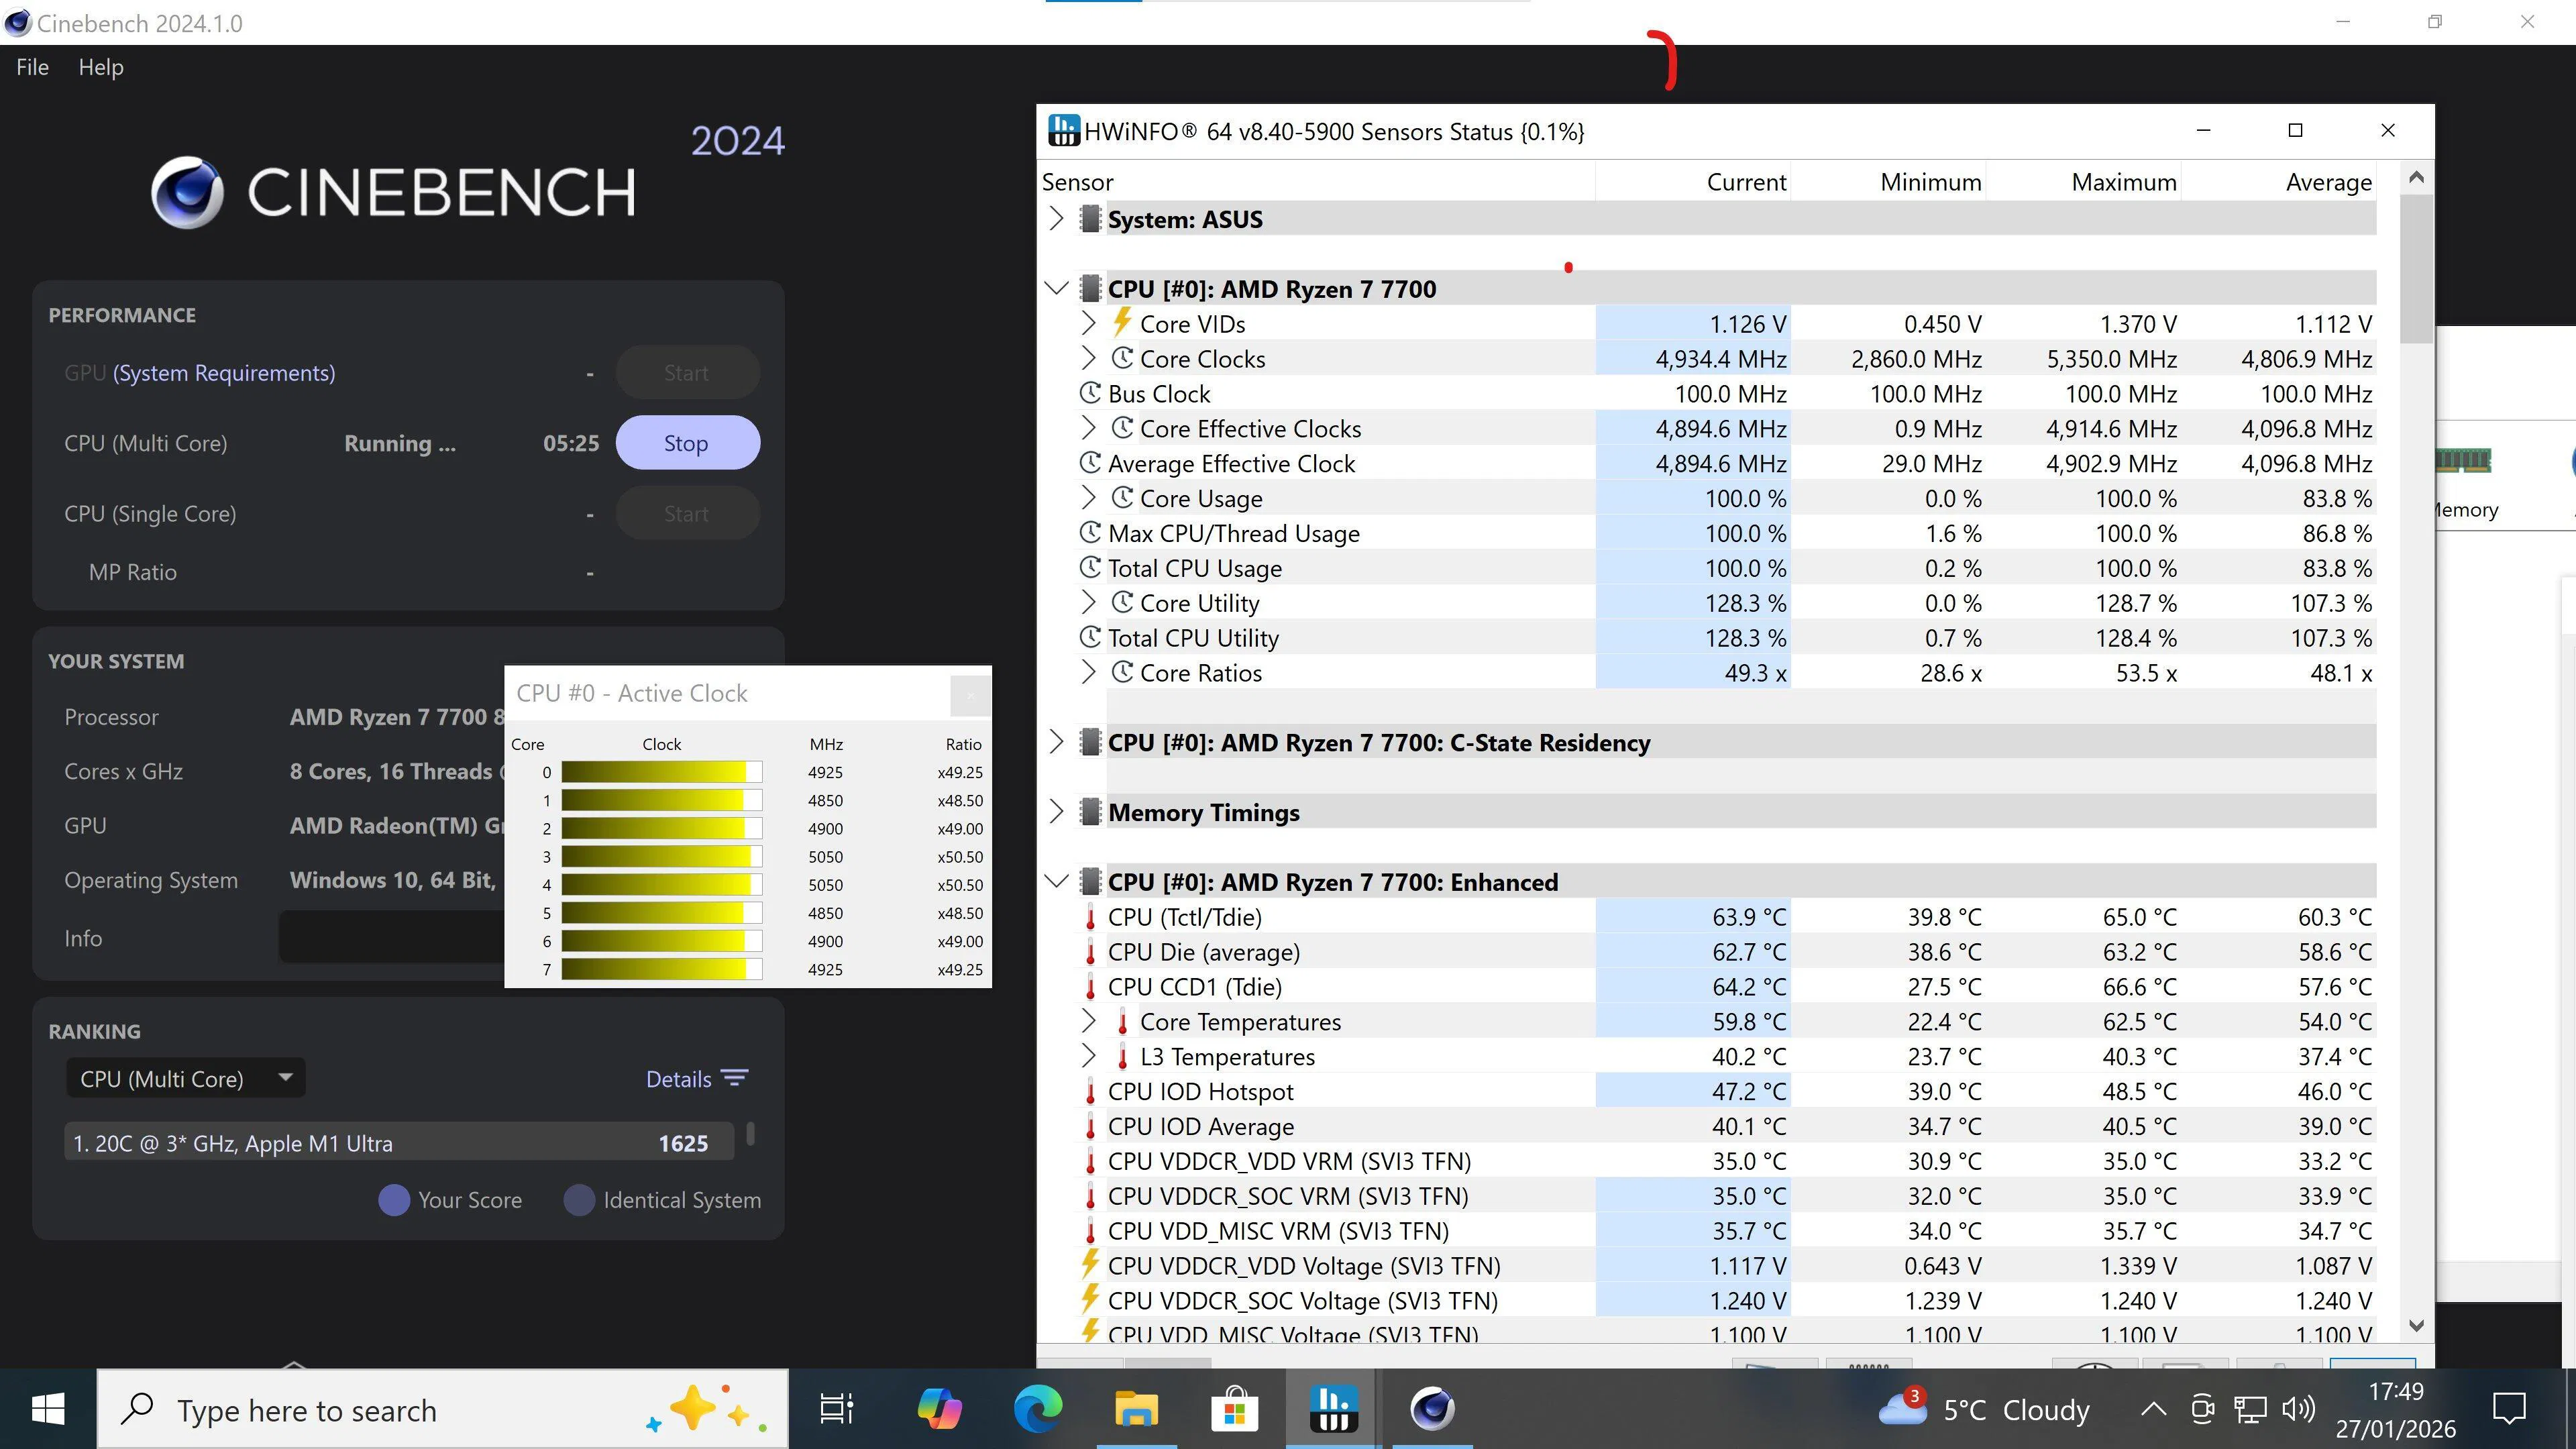
Task: Stop the running CPU Multi Core test
Action: (686, 443)
